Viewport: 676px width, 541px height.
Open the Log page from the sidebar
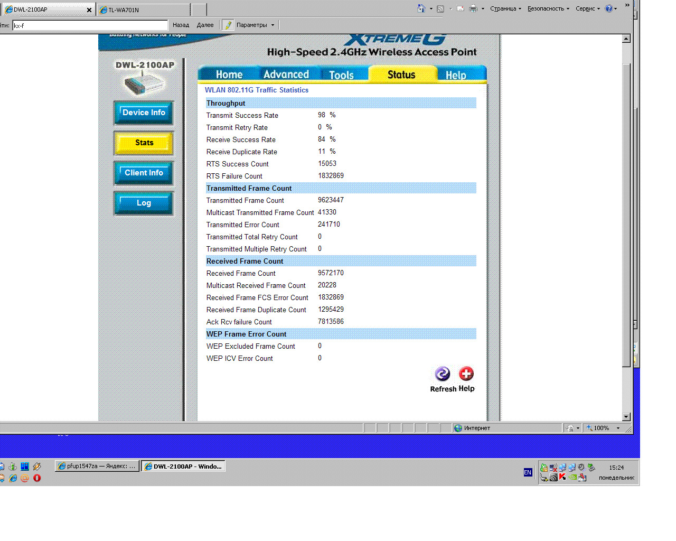tap(144, 203)
